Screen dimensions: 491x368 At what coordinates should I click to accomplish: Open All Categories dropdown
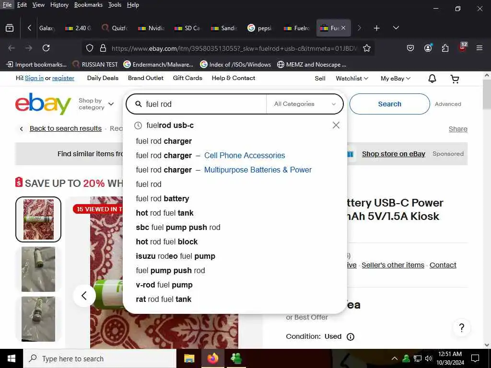304,104
